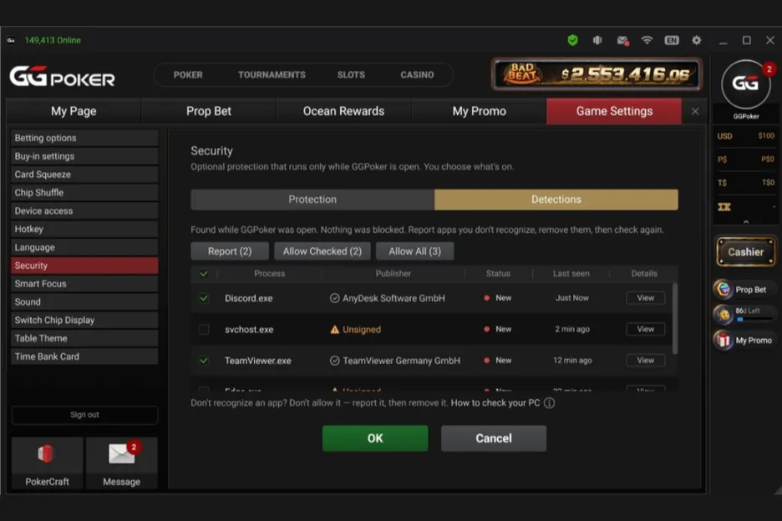Screen dimensions: 782x521
Task: Click the Cancel button
Action: pos(494,438)
